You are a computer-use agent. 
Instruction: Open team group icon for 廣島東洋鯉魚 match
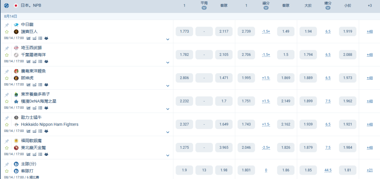46,85
